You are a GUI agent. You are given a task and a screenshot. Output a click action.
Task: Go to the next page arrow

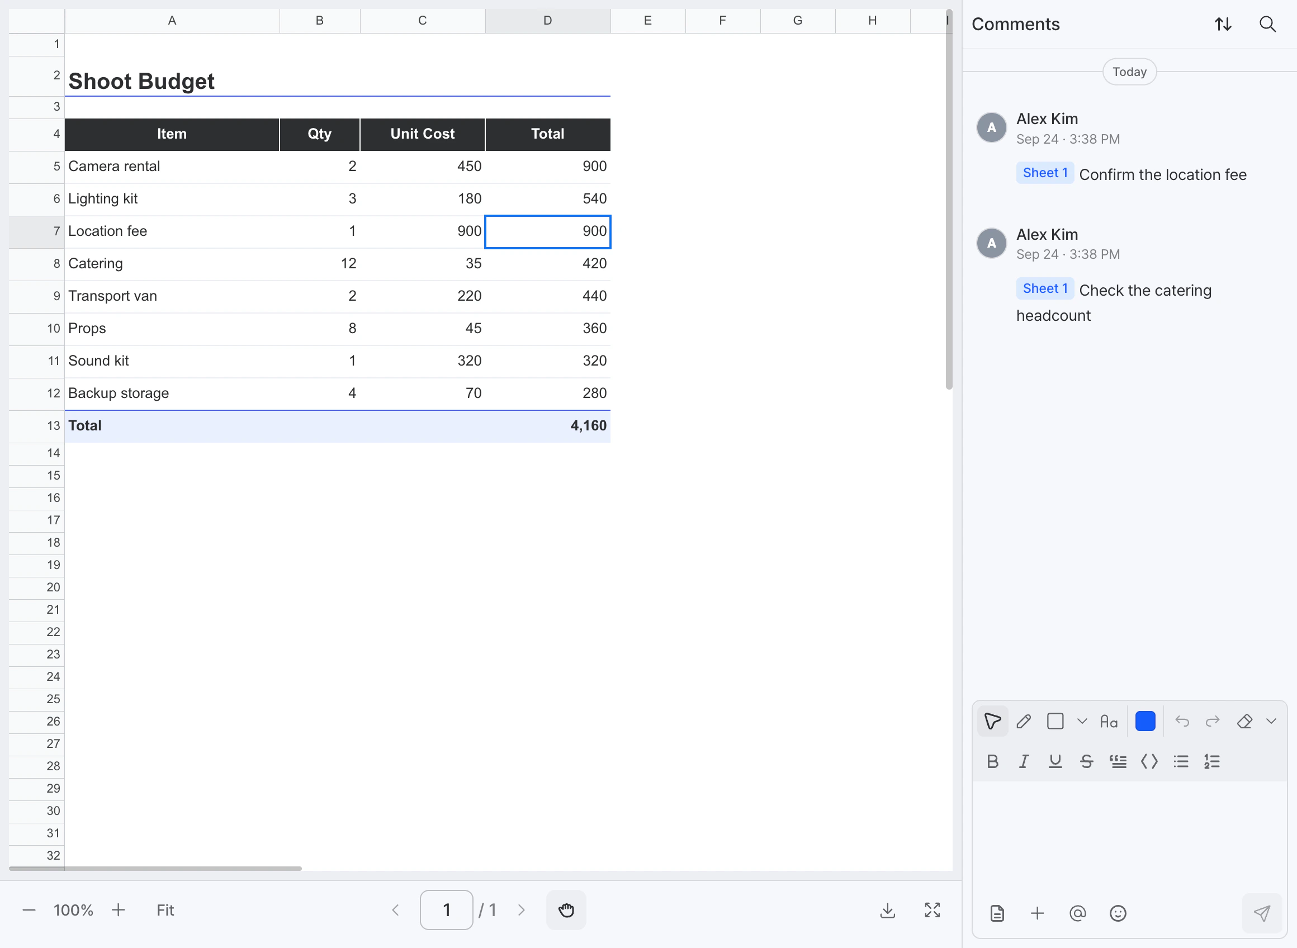click(x=521, y=910)
